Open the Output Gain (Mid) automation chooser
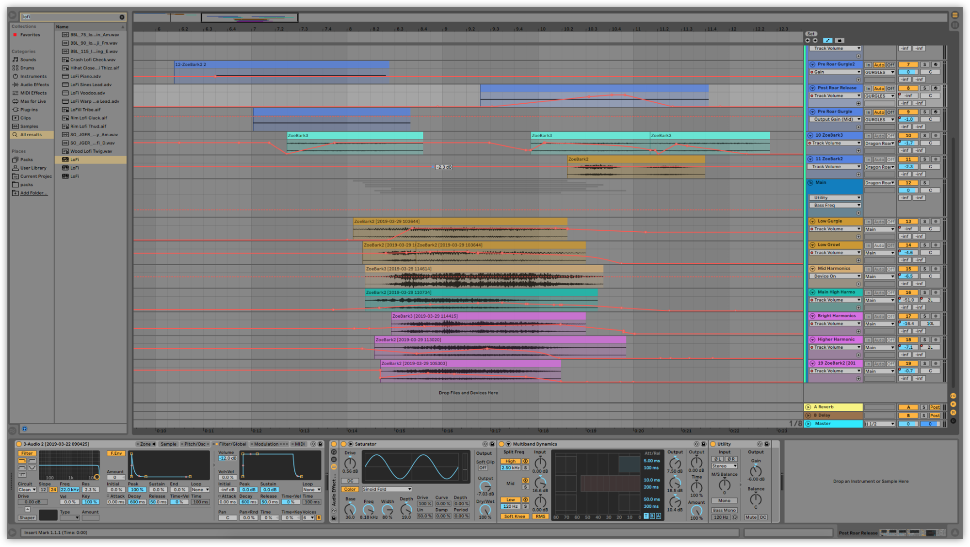This screenshot has height=547, width=970. click(x=835, y=119)
